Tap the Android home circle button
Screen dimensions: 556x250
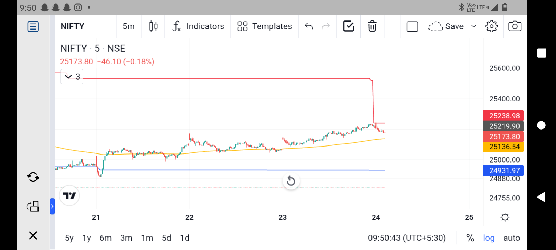pyautogui.click(x=541, y=125)
